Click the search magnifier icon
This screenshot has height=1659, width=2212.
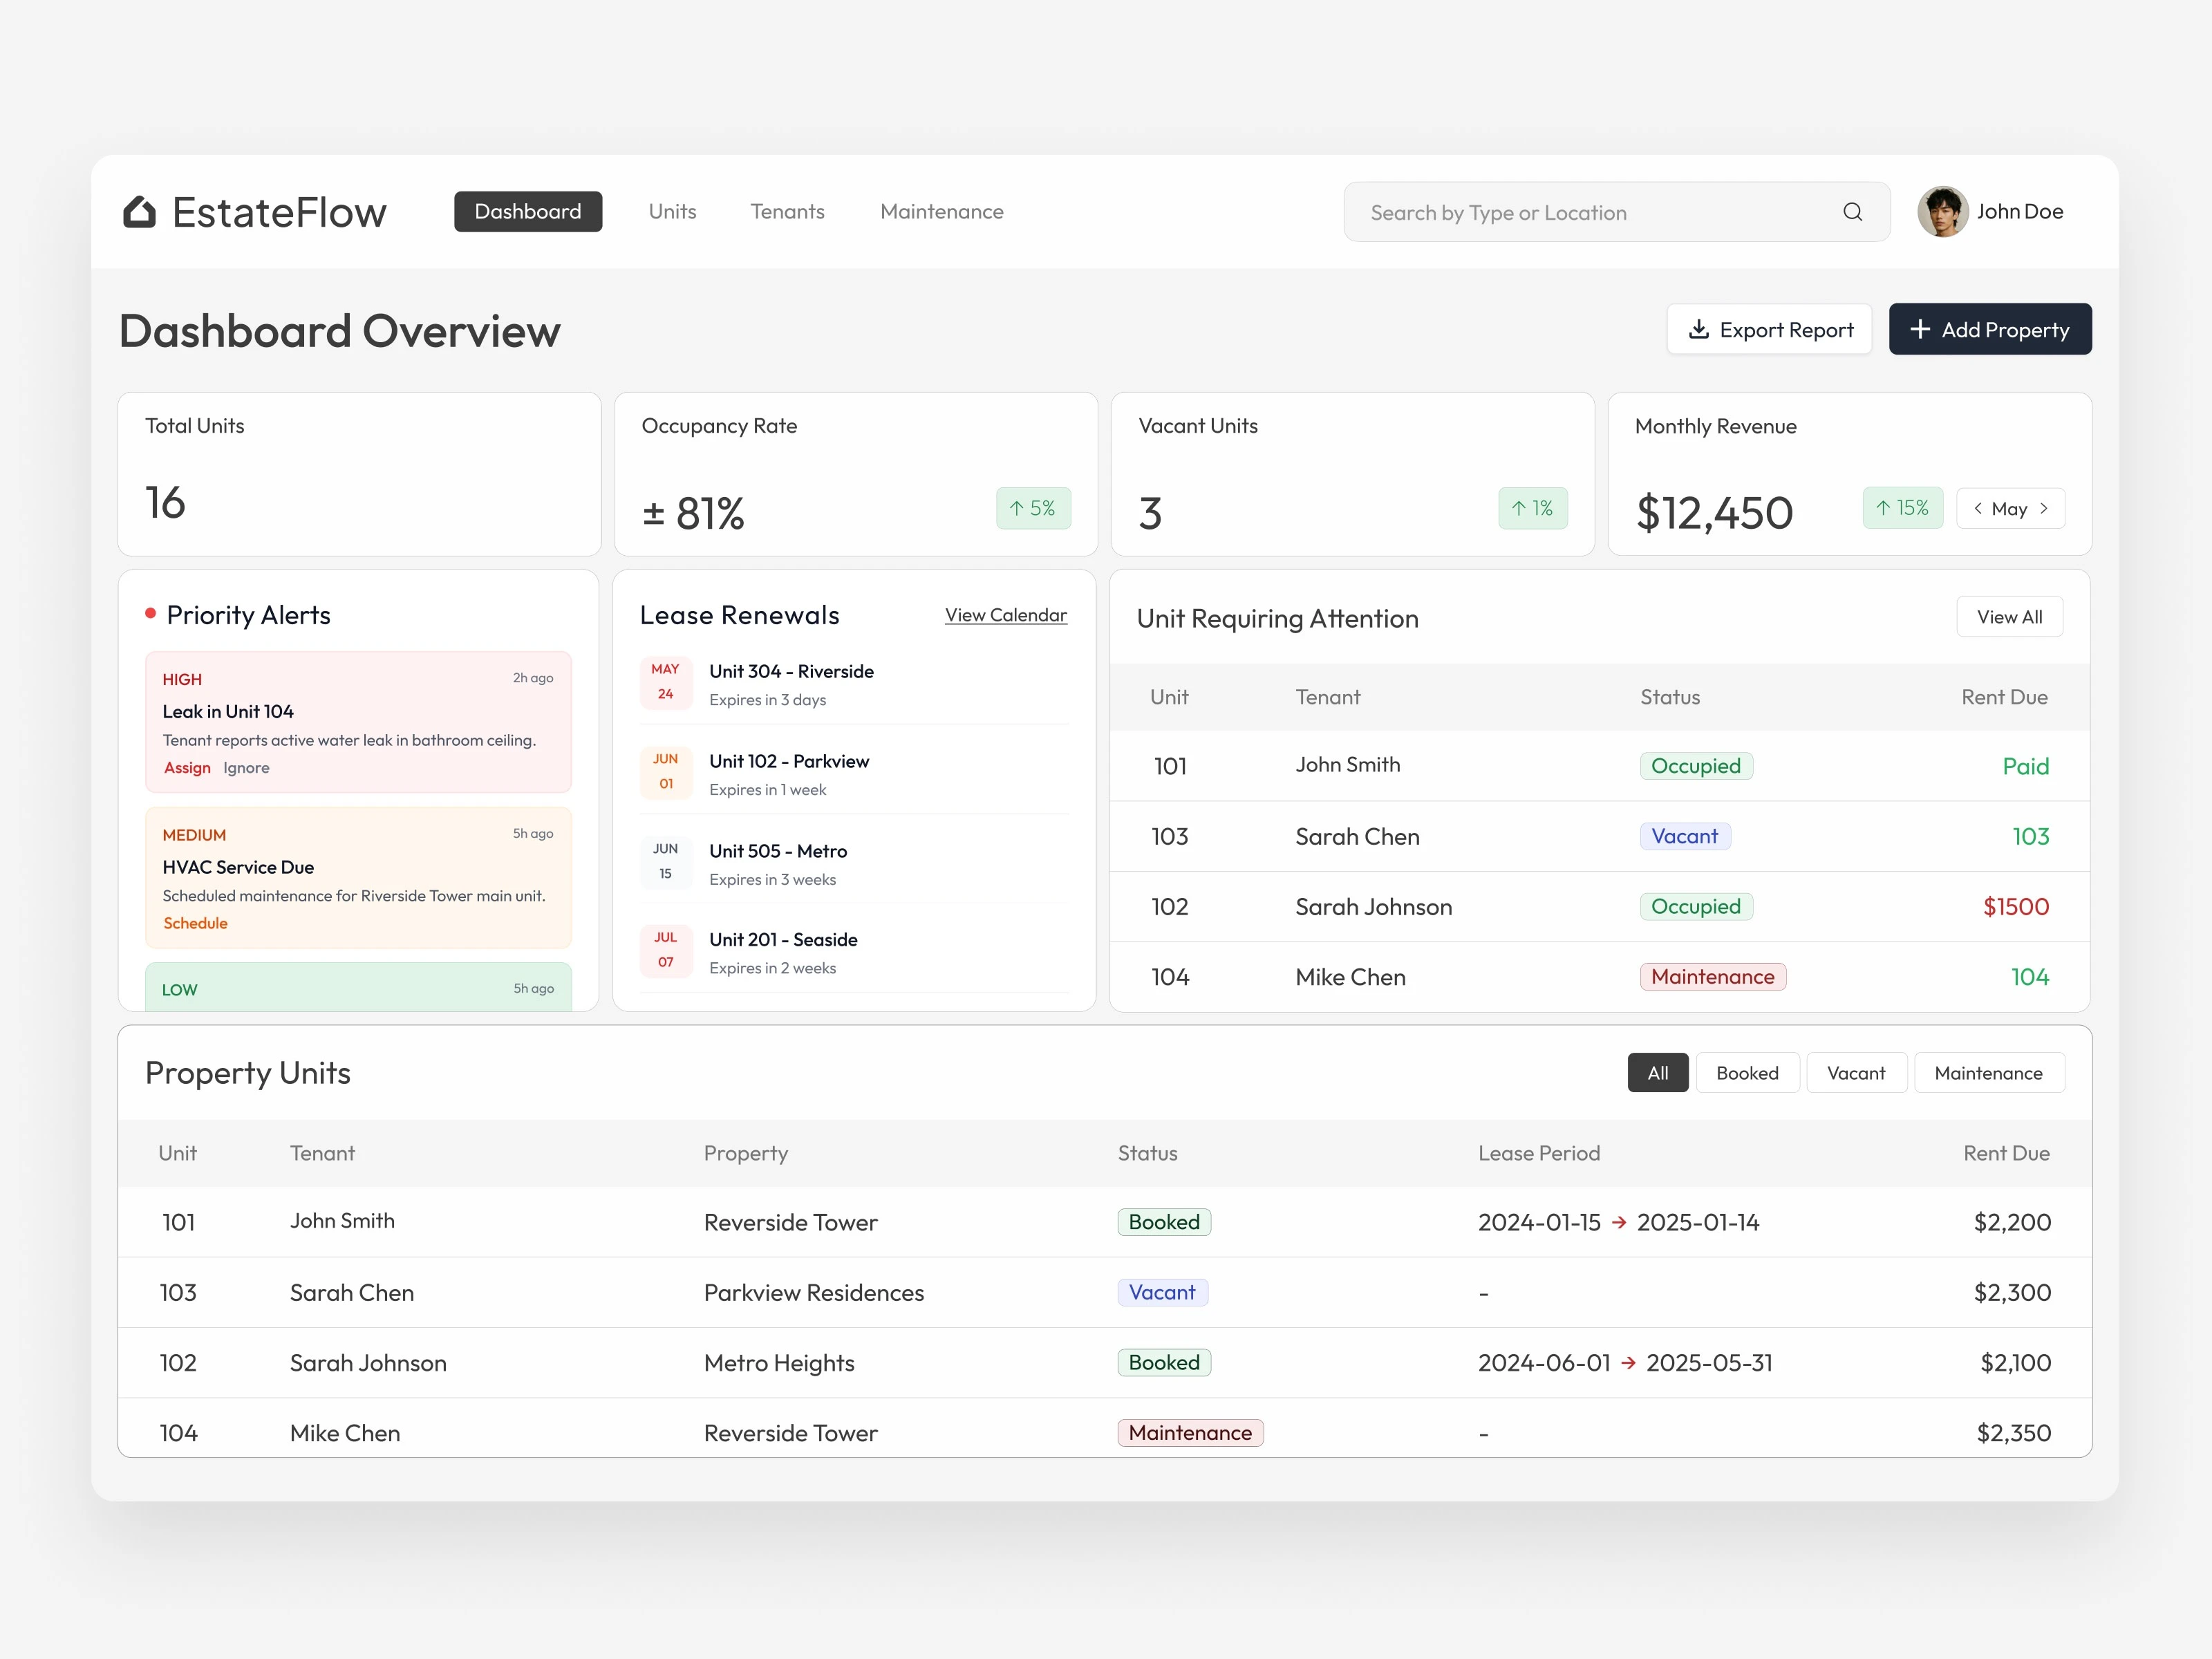point(1852,212)
